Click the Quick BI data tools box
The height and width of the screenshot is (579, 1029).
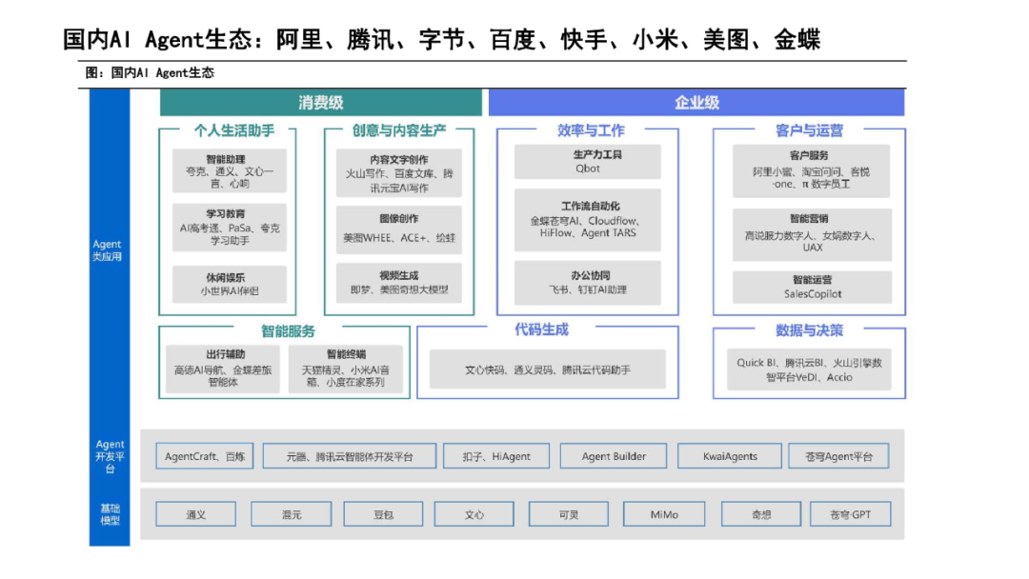[x=809, y=369]
